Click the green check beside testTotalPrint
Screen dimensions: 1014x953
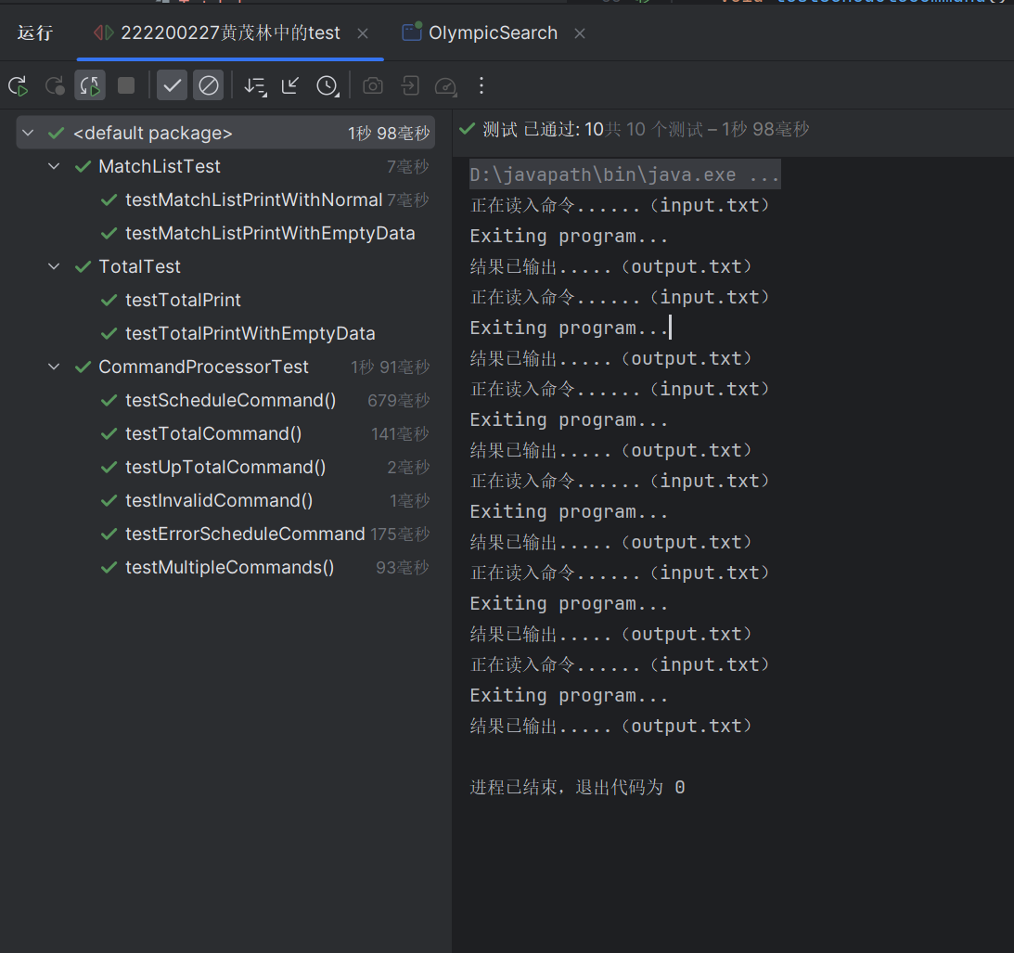pyautogui.click(x=109, y=301)
